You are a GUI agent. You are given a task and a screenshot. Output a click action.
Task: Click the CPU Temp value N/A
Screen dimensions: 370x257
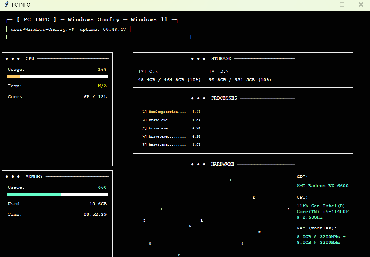(102, 86)
